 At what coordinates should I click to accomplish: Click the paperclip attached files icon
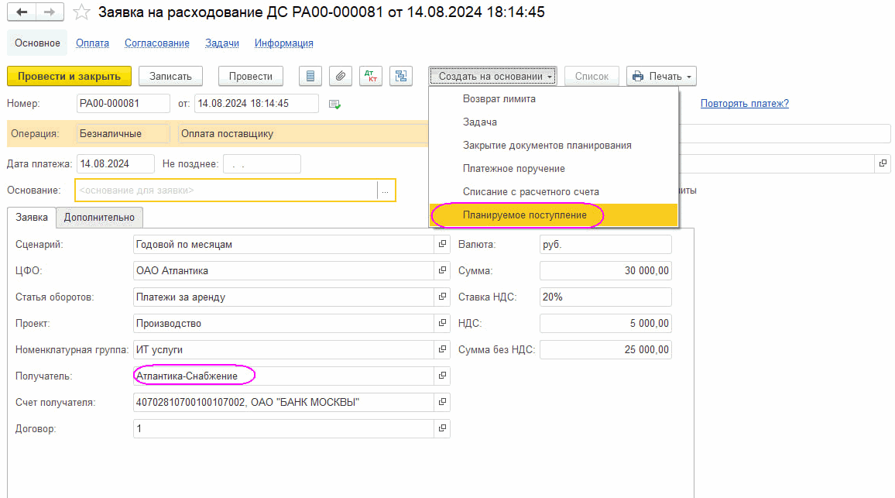point(341,76)
